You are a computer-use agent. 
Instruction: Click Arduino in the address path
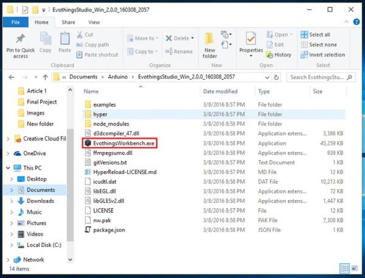[x=118, y=77]
